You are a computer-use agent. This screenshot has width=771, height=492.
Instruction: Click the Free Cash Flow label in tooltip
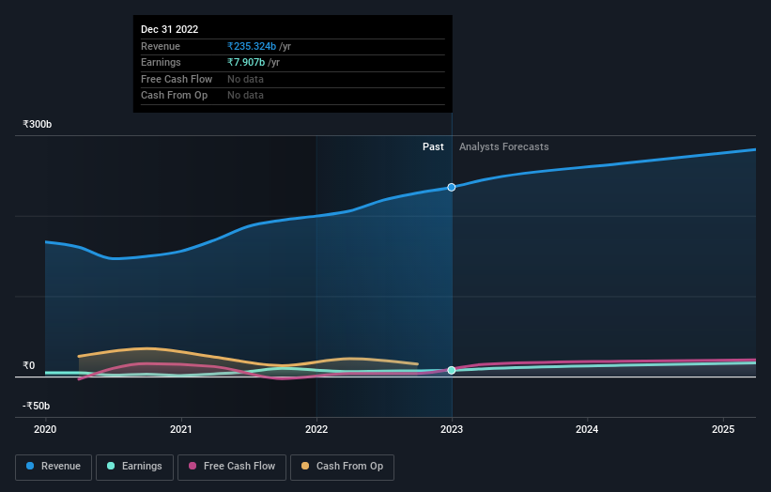[x=177, y=79]
